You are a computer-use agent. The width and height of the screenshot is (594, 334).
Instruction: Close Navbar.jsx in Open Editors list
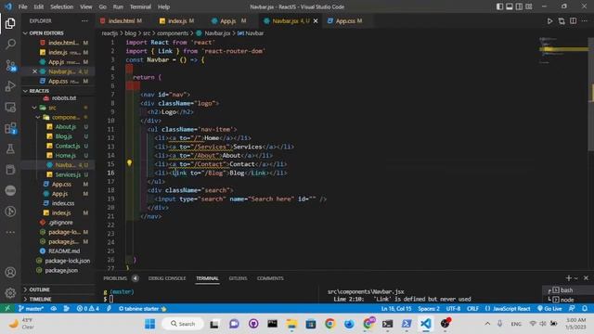[x=34, y=71]
